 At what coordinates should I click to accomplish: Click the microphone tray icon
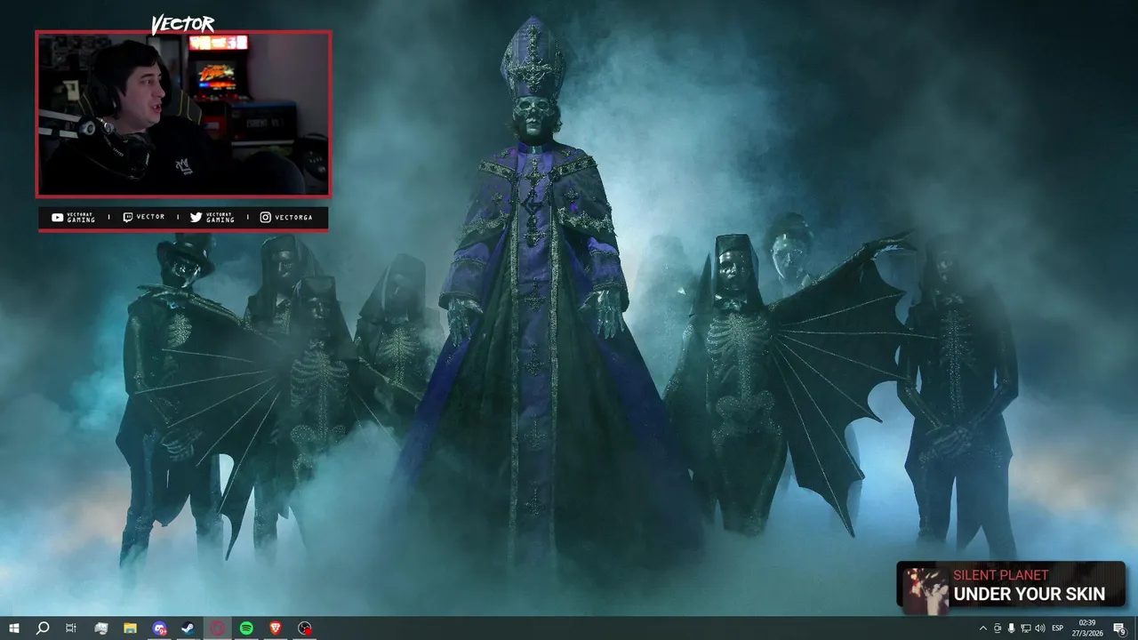click(1011, 628)
